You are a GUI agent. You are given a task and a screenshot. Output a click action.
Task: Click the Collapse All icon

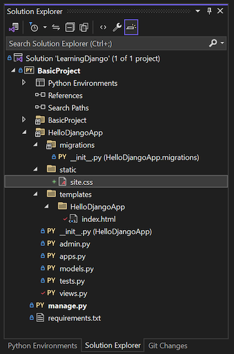[x=70, y=27]
